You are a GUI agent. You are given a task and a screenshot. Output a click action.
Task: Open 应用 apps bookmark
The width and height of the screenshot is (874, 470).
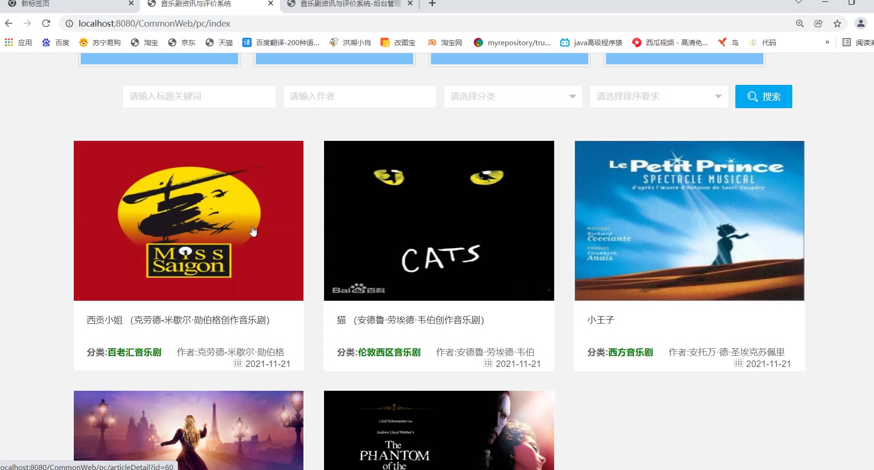click(x=18, y=42)
